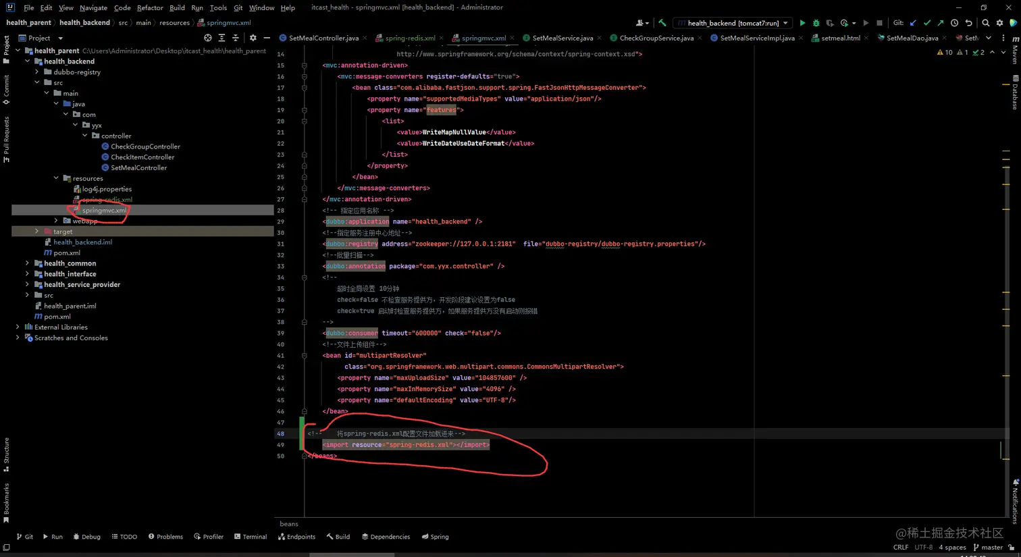Start debugging with the green bug icon

[816, 23]
